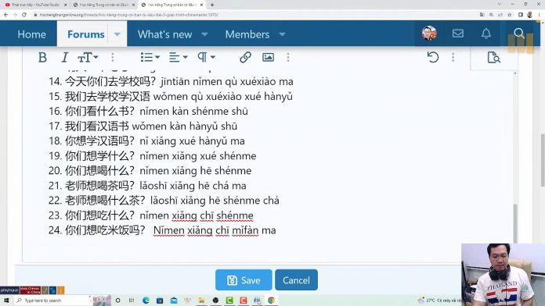Click the weather indicator in taskbar
Viewport: 545px width, 306px height.
tap(440, 300)
